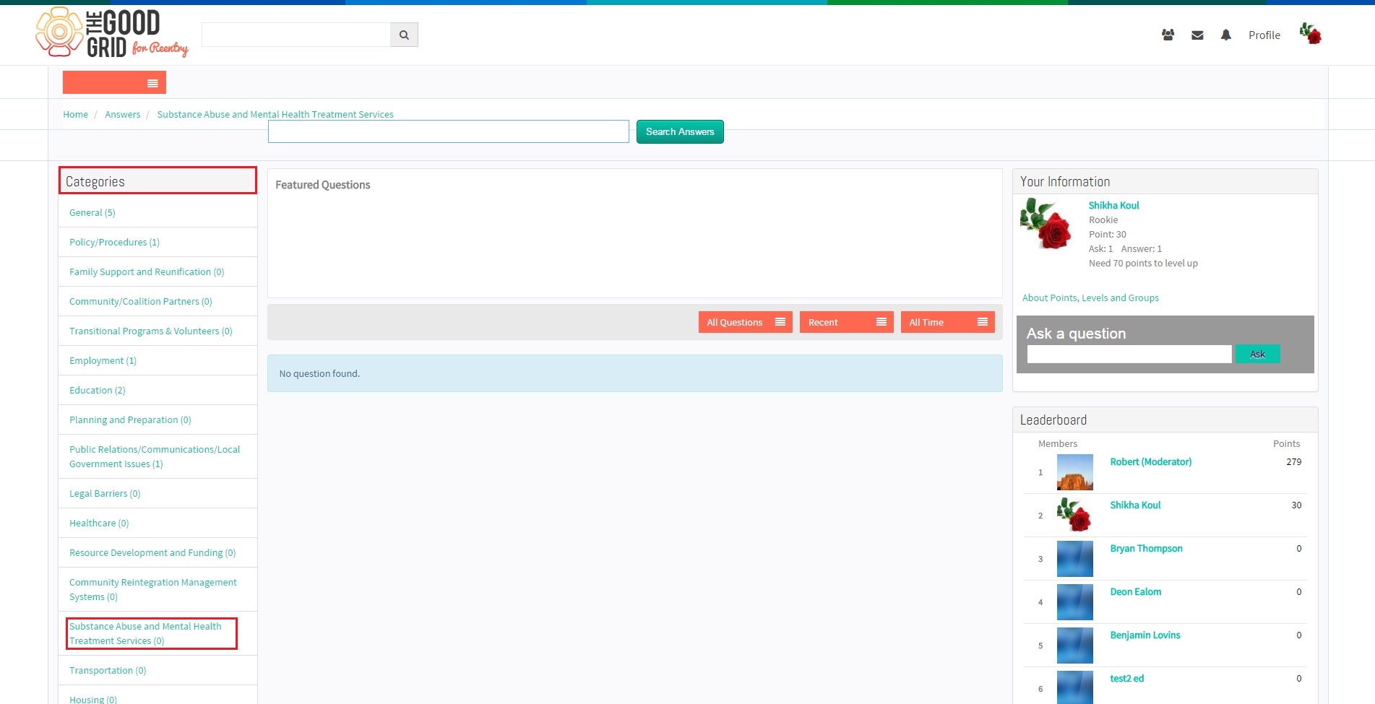
Task: Expand the All Questions dropdown
Action: tap(745, 322)
